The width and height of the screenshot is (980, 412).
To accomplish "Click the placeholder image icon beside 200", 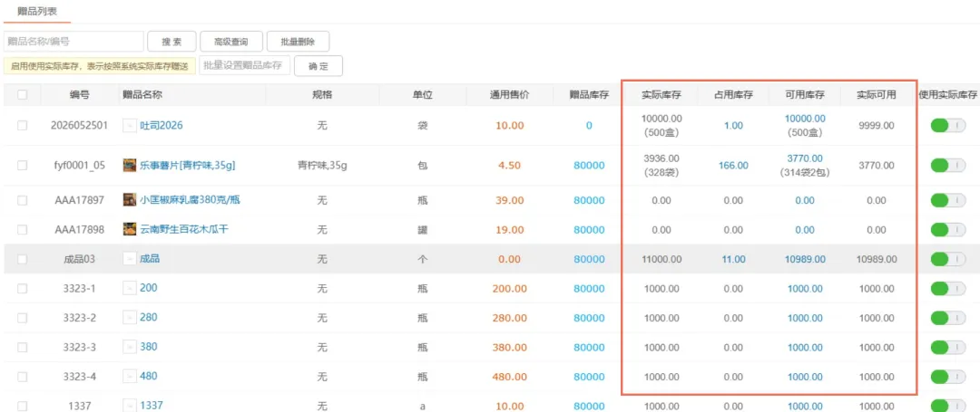I will point(130,289).
